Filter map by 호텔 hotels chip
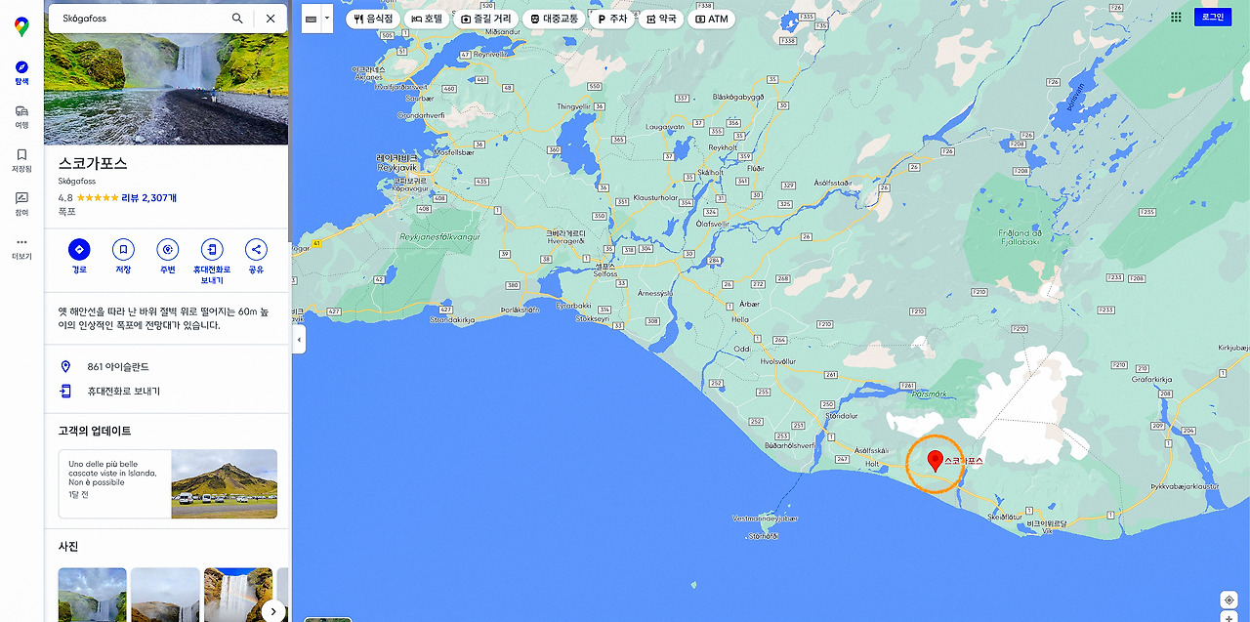Image resolution: width=1250 pixels, height=622 pixels. [x=426, y=19]
